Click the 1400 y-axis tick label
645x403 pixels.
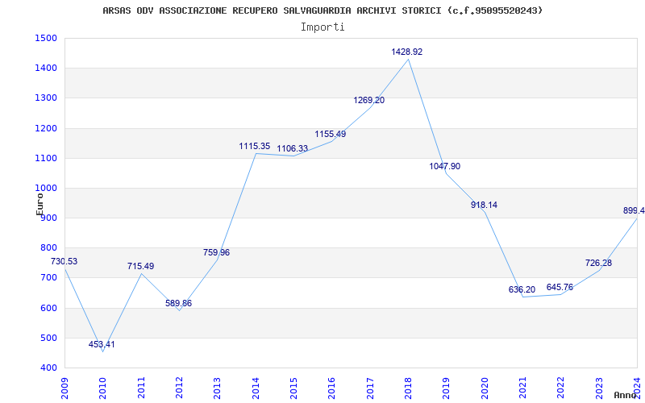46,69
